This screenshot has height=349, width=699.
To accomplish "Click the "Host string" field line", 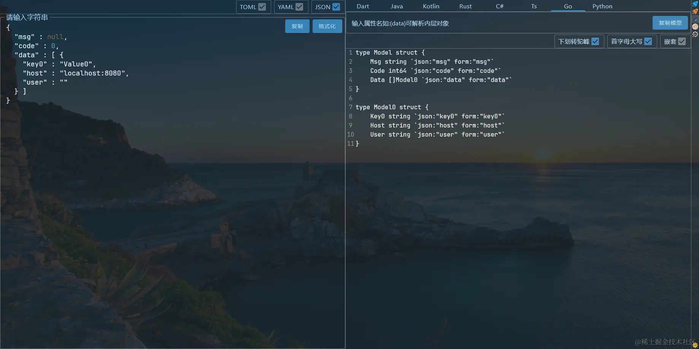I will (437, 126).
